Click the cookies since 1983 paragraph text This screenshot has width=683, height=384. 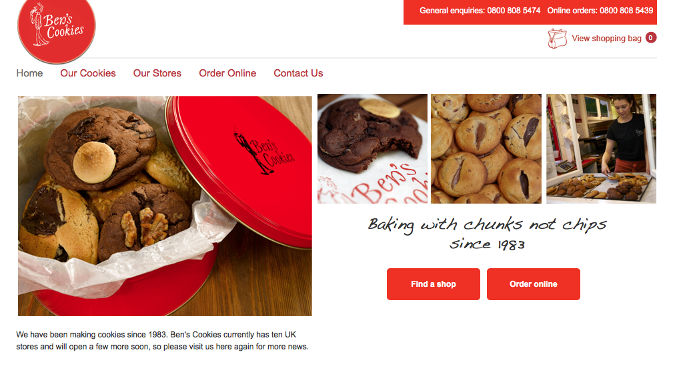[x=163, y=341]
